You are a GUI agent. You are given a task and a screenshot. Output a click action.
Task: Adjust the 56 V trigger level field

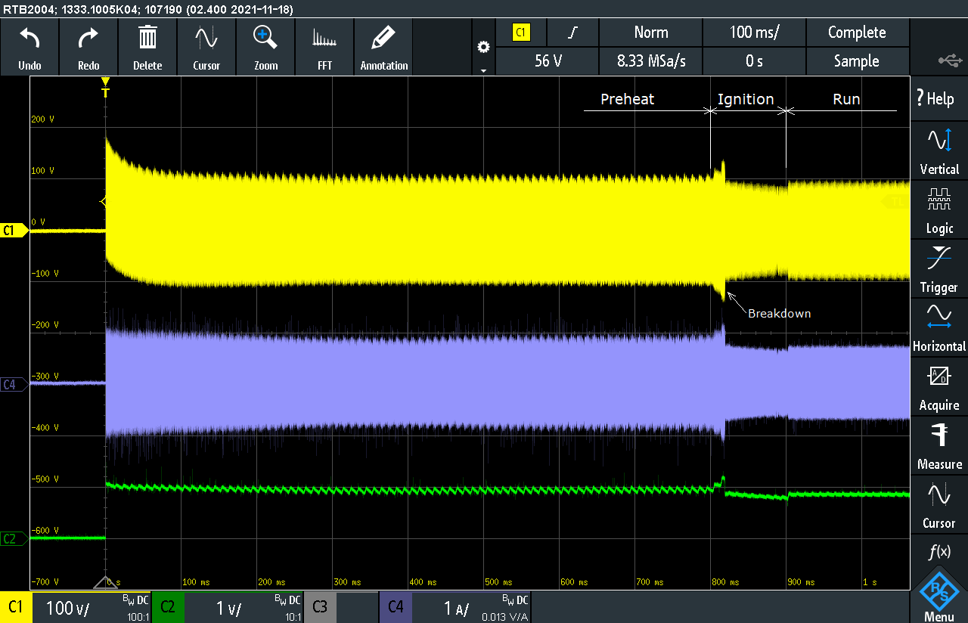547,61
